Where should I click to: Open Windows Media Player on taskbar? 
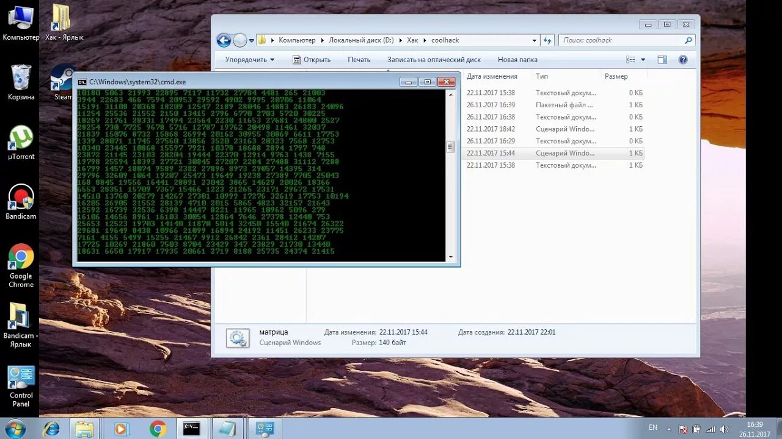click(120, 429)
